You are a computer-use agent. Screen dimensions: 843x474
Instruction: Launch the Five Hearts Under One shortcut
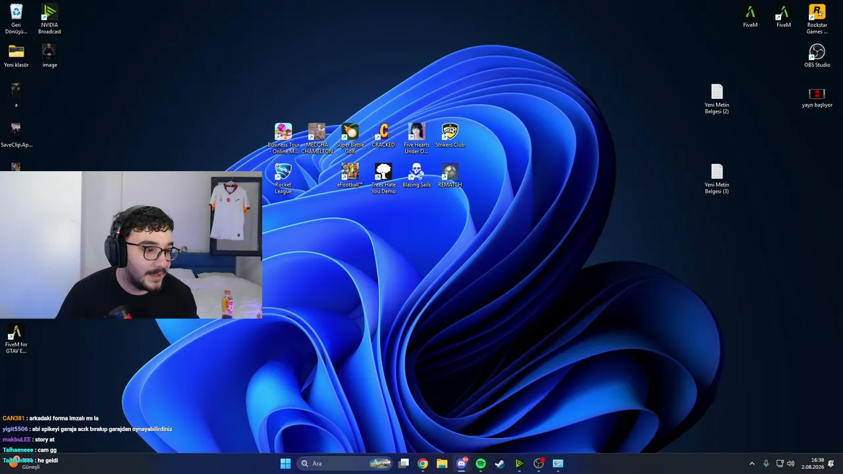(x=416, y=139)
